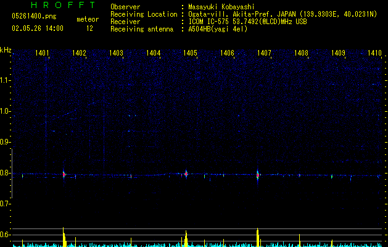Click the Observer label
The width and height of the screenshot is (388, 247).
point(125,7)
